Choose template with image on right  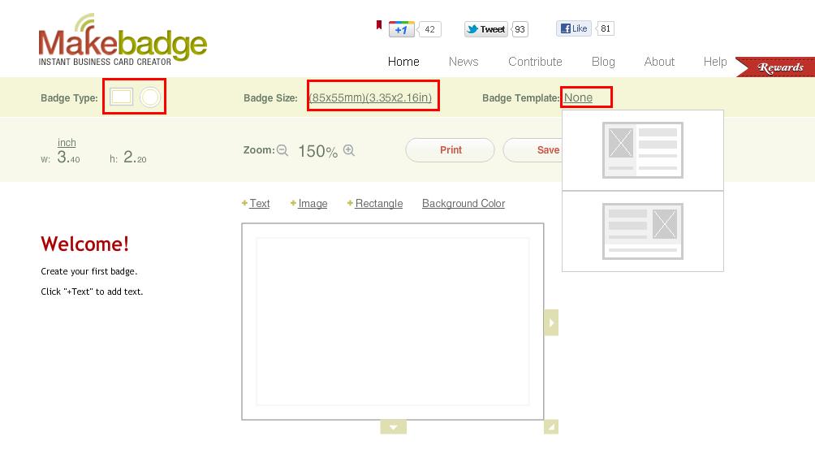click(642, 231)
